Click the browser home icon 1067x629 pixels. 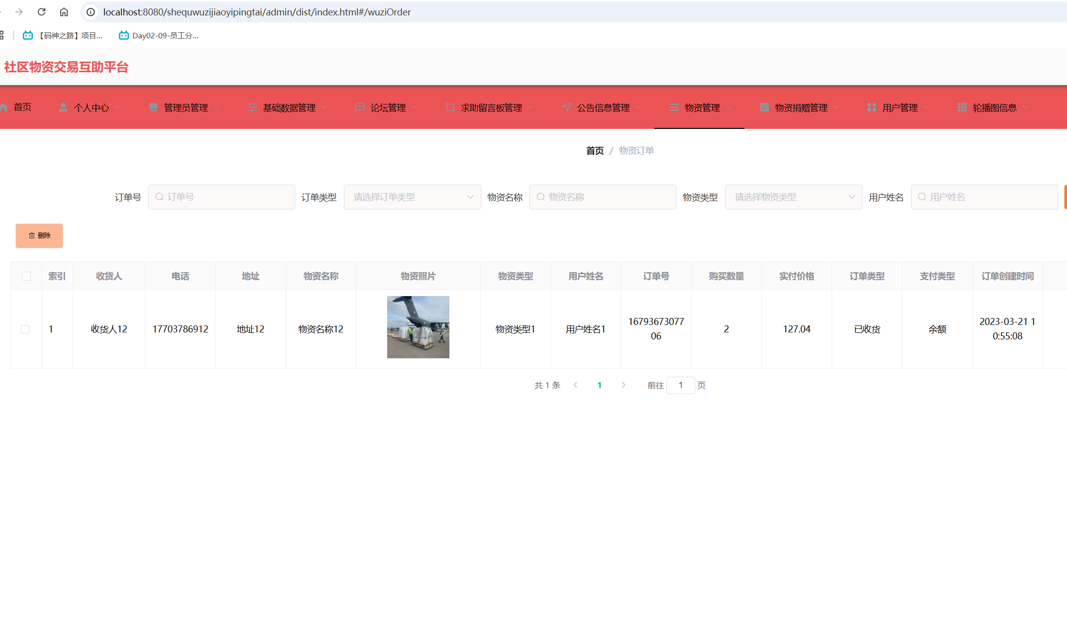[64, 12]
